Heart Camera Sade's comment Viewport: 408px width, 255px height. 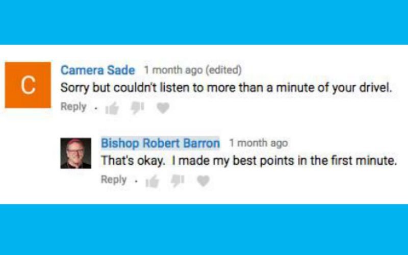[163, 108]
